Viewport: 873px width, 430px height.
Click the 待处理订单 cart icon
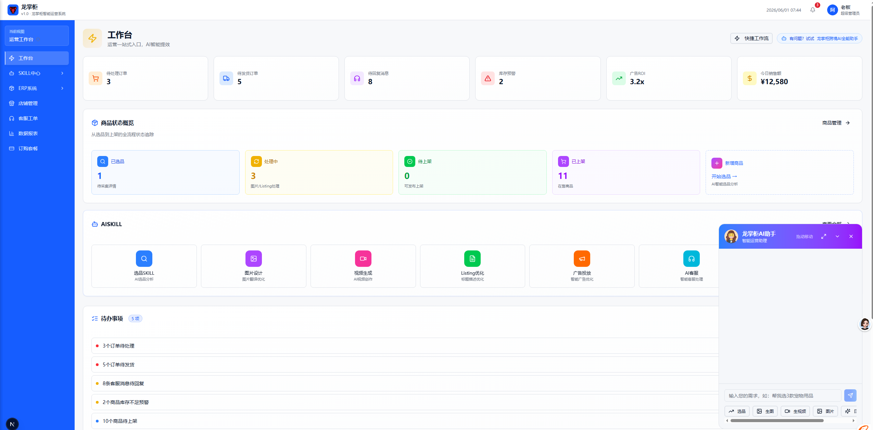coord(96,78)
